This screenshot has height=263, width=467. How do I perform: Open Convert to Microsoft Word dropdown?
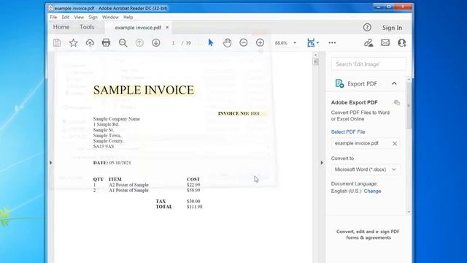click(x=366, y=169)
